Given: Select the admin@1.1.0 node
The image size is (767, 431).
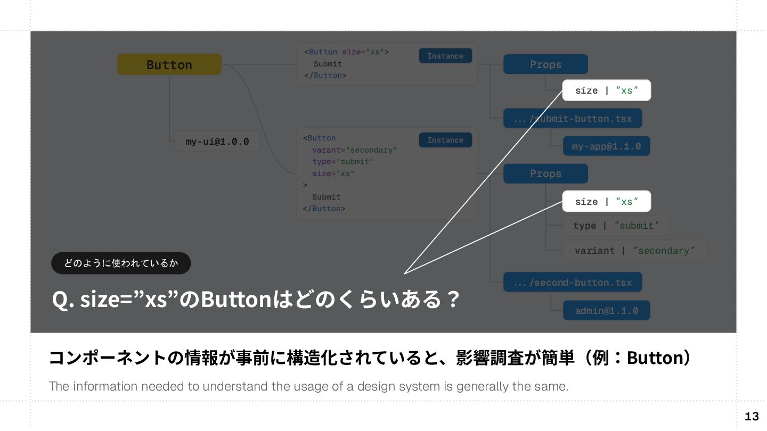Looking at the screenshot, I should 607,310.
